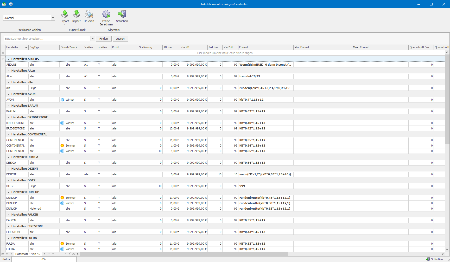Screen dimensions: 450x262
Task: Sort by the Formel column header
Action: (x=266, y=47)
